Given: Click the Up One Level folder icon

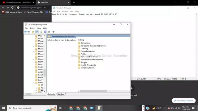Looking at the screenshot, I should [x=33, y=32].
